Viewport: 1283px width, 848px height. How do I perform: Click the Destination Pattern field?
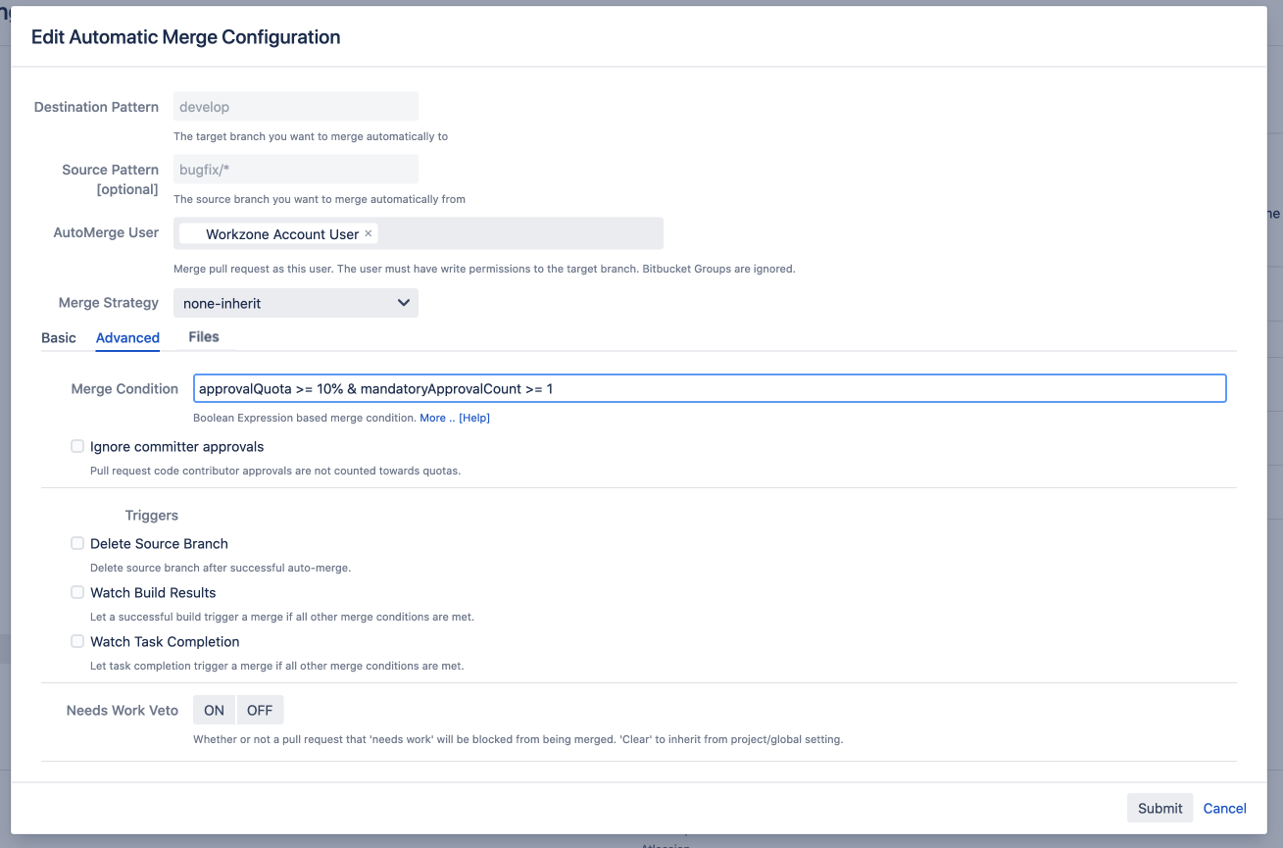[x=295, y=107]
